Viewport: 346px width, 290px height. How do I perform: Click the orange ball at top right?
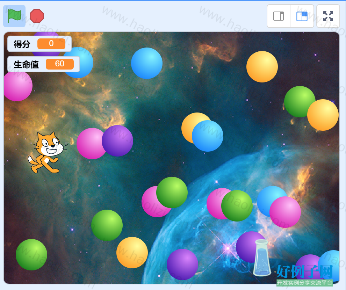(262, 67)
